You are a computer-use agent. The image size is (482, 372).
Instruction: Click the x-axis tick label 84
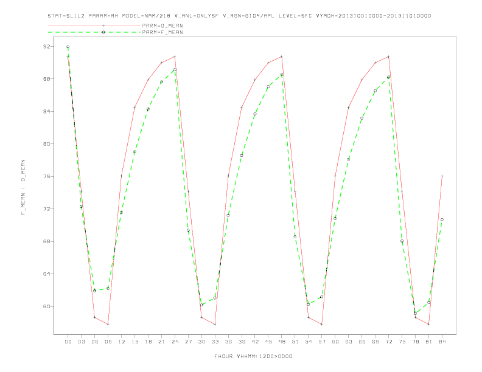[x=442, y=342]
